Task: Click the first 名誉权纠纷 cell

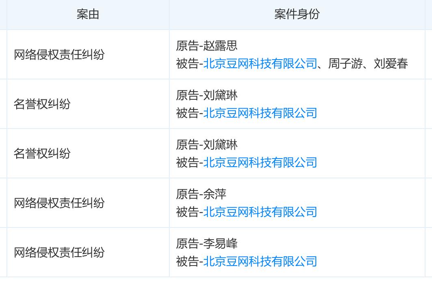Action: point(42,104)
